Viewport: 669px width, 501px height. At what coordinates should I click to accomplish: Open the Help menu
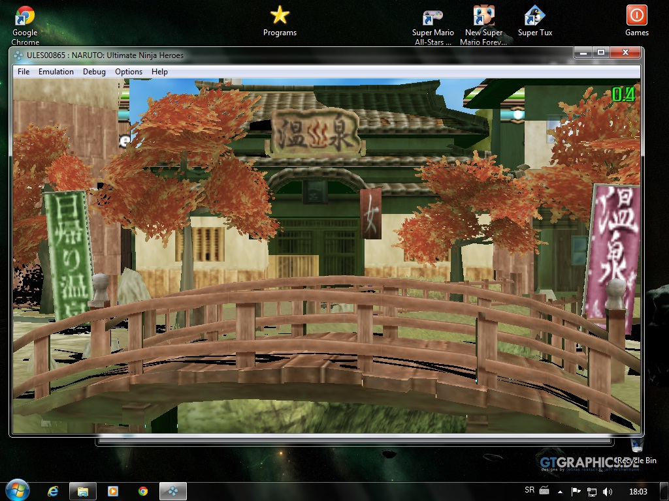(159, 72)
